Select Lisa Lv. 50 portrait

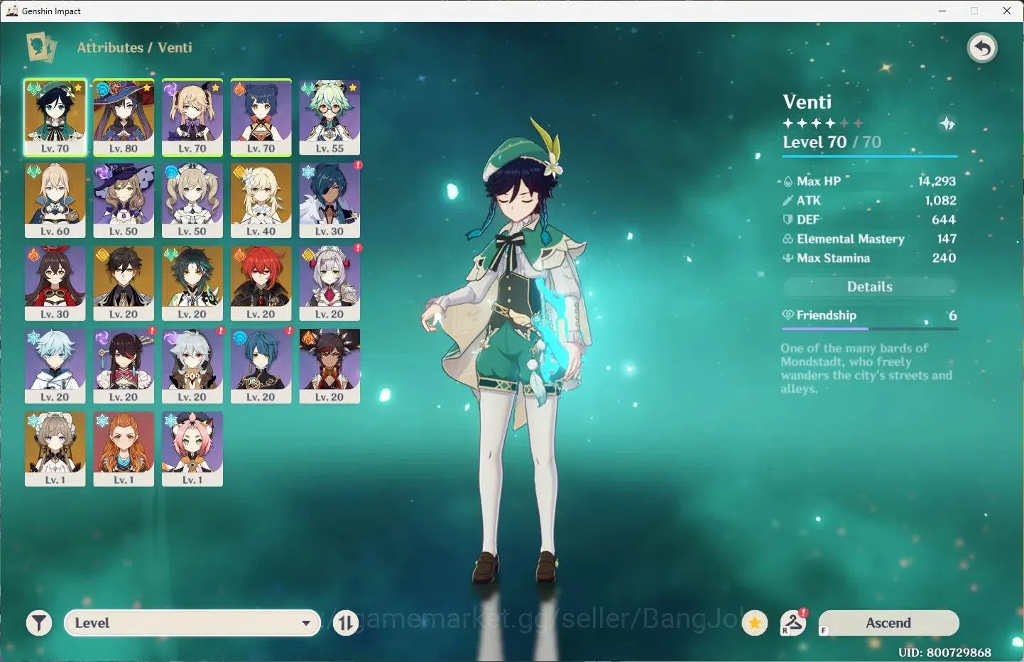tap(124, 200)
